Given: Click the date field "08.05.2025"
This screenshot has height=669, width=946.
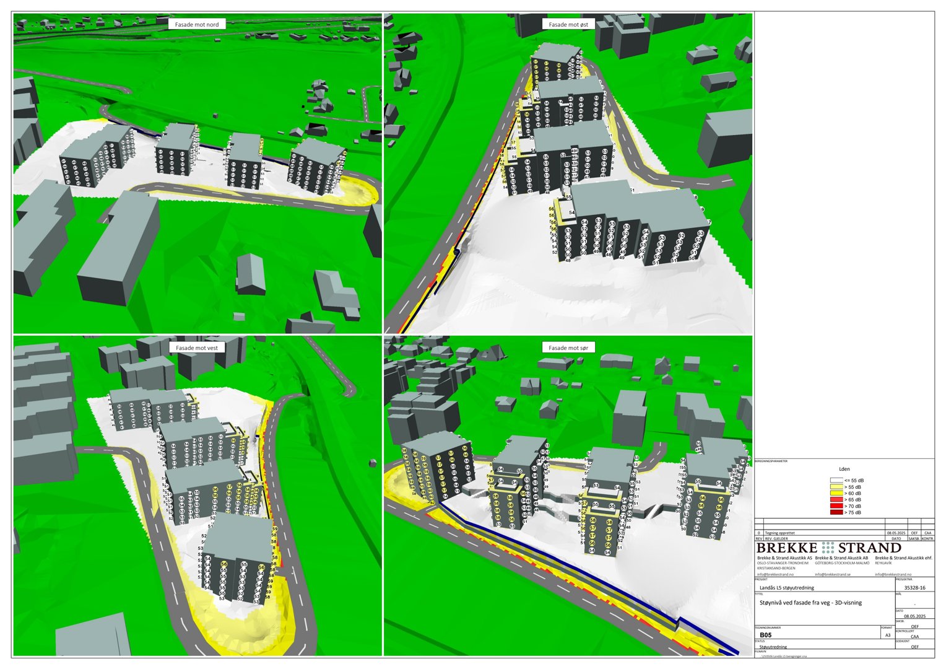Looking at the screenshot, I should pos(915,616).
